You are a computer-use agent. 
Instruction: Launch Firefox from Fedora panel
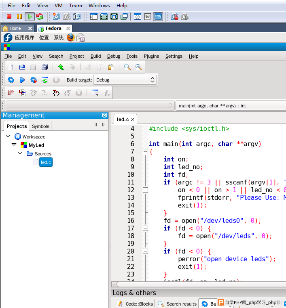pyautogui.click(x=71, y=38)
